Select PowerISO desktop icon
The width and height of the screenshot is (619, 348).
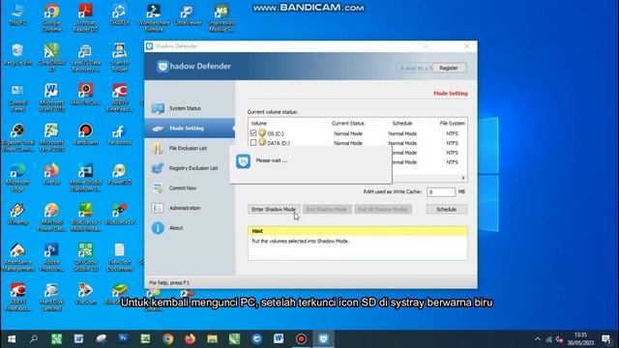coord(119,174)
